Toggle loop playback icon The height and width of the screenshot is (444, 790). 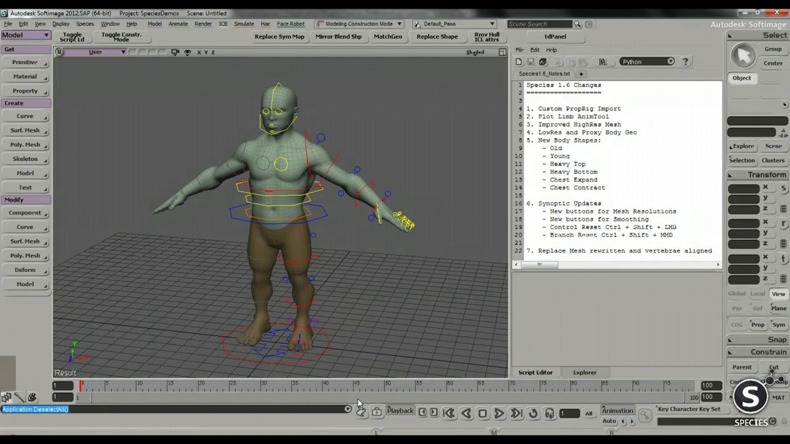[x=533, y=413]
